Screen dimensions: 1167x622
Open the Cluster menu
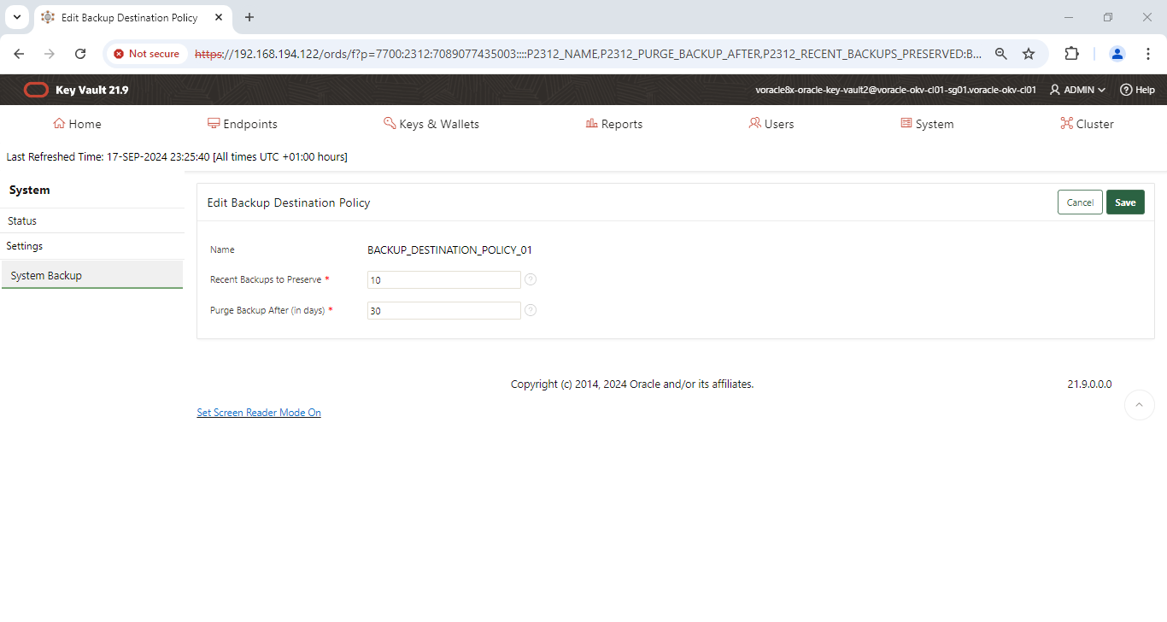[x=1087, y=124]
